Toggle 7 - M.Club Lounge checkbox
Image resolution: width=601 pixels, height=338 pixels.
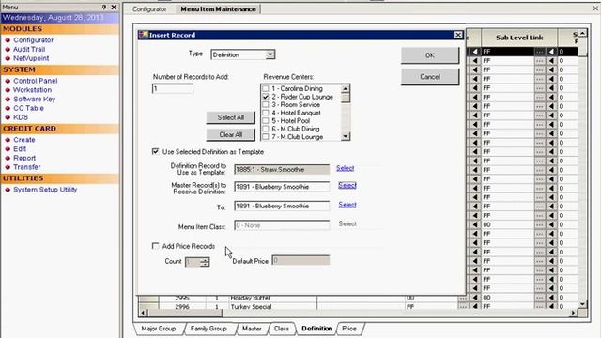[265, 137]
